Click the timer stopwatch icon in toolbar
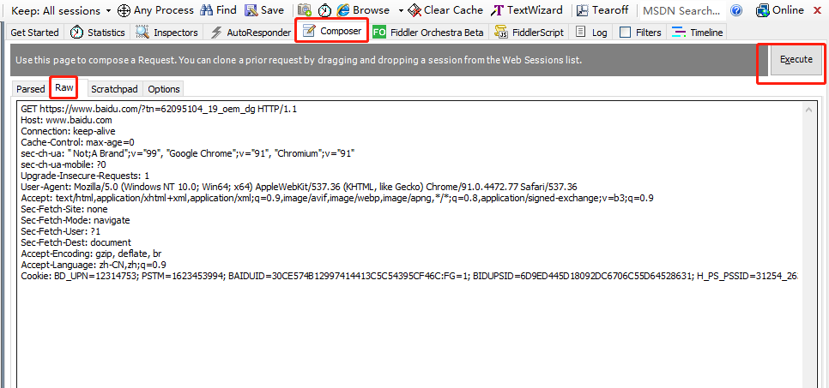Viewport: 829px width, 388px height. point(324,10)
